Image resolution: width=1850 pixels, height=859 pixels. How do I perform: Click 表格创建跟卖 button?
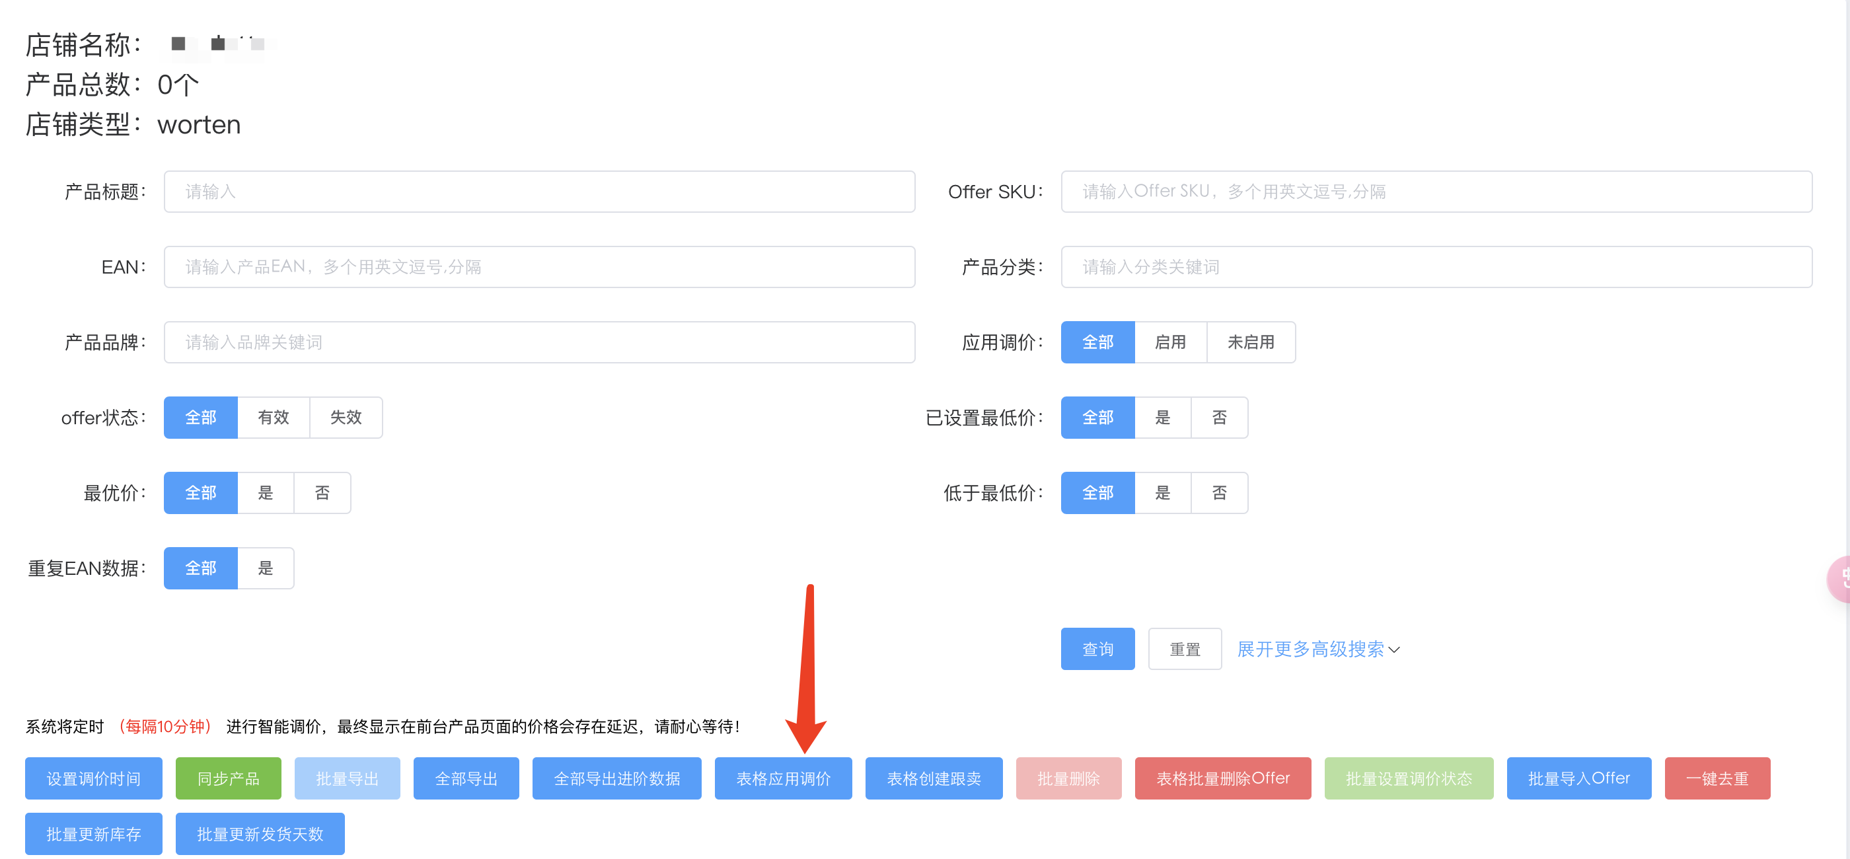click(934, 778)
